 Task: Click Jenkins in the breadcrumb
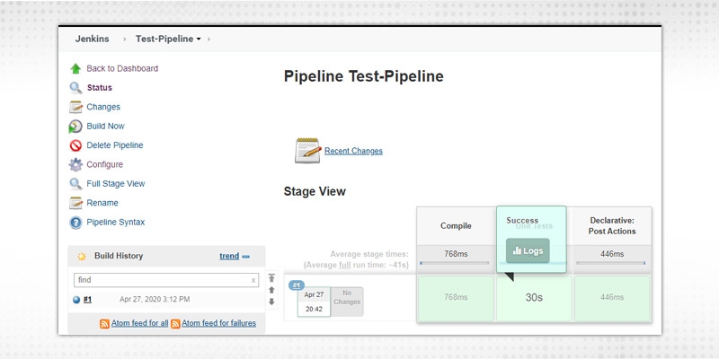93,39
